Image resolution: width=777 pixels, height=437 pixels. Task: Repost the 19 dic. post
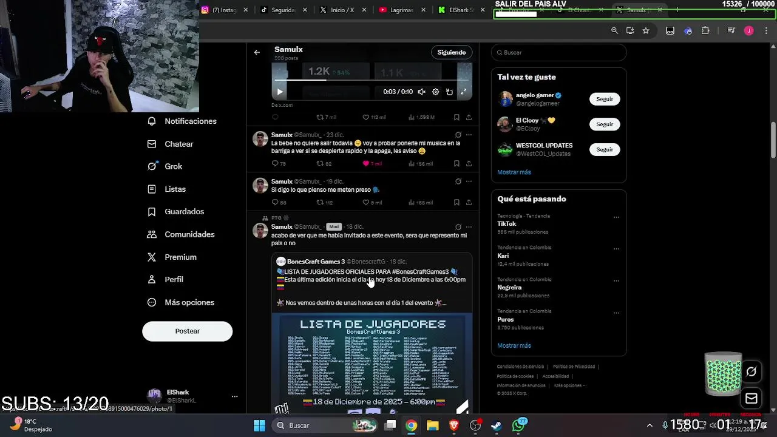coord(324,203)
